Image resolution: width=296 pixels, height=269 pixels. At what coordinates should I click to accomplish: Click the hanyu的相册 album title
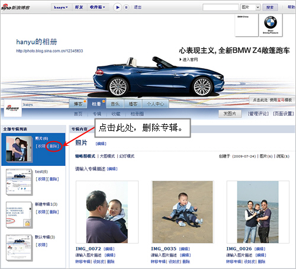pos(37,42)
